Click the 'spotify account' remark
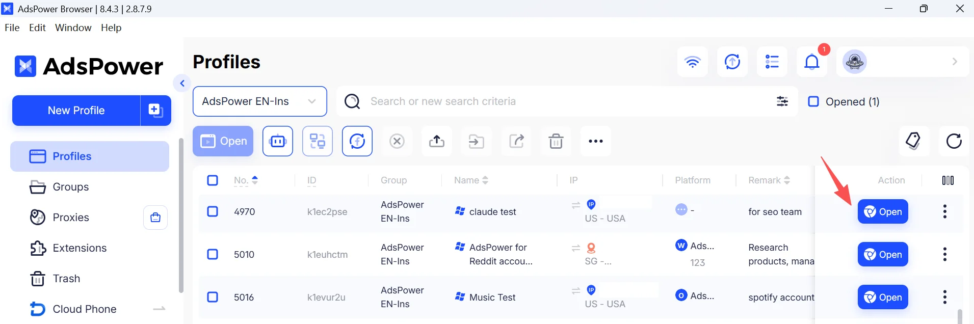The image size is (974, 324). 781,297
